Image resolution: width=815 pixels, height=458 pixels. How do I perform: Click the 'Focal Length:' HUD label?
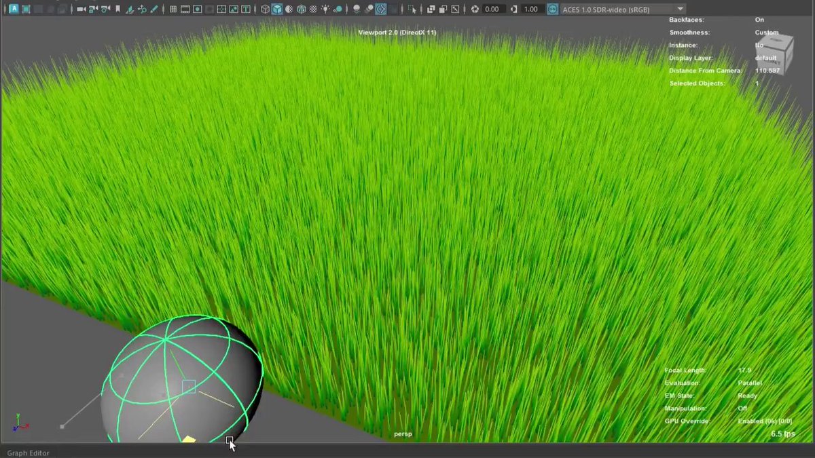tap(685, 370)
